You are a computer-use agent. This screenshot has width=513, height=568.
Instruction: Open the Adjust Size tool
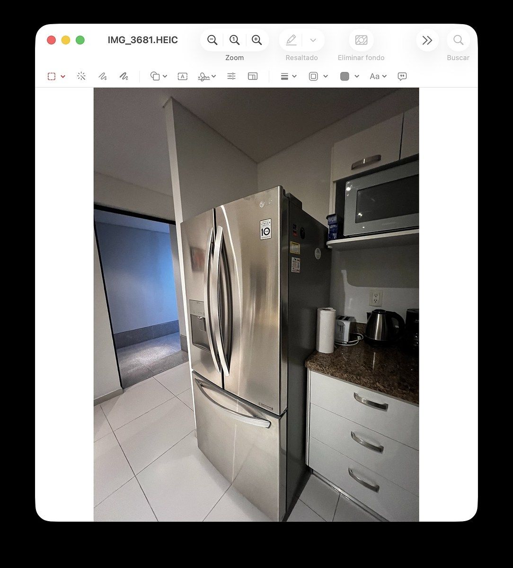[x=253, y=76]
